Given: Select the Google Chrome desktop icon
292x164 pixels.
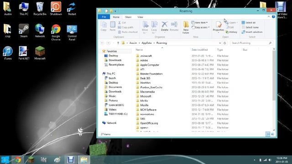Looking at the screenshot, I should tap(56, 32).
